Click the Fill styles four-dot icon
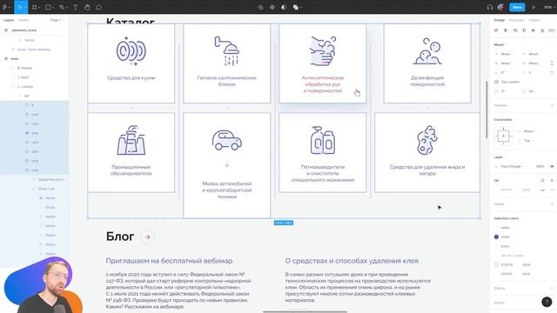 tap(543, 180)
